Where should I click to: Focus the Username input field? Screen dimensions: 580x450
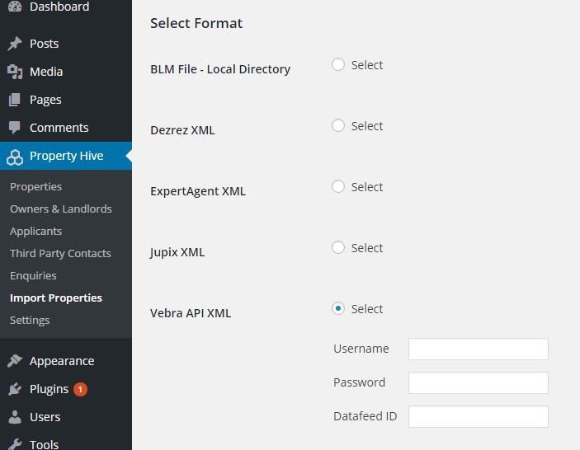coord(479,349)
